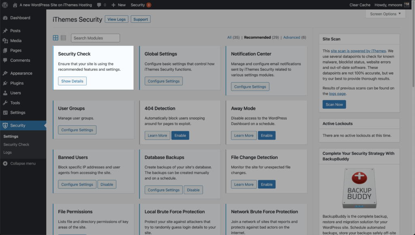Click the plus icon beside New
Viewport: 415px width, 235px height.
(x=113, y=5)
